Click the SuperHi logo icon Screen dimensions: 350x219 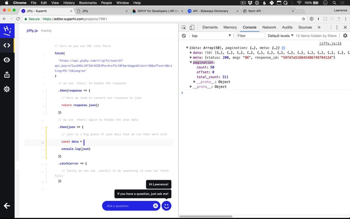tap(7, 30)
